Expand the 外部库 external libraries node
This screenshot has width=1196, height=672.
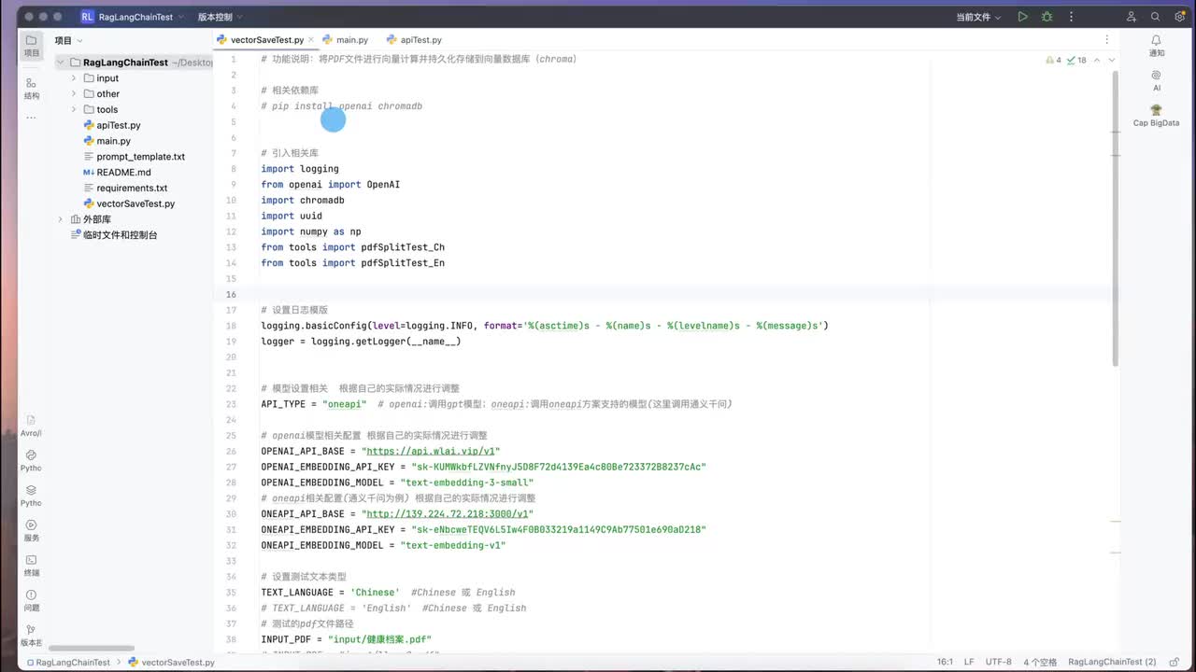click(x=61, y=219)
